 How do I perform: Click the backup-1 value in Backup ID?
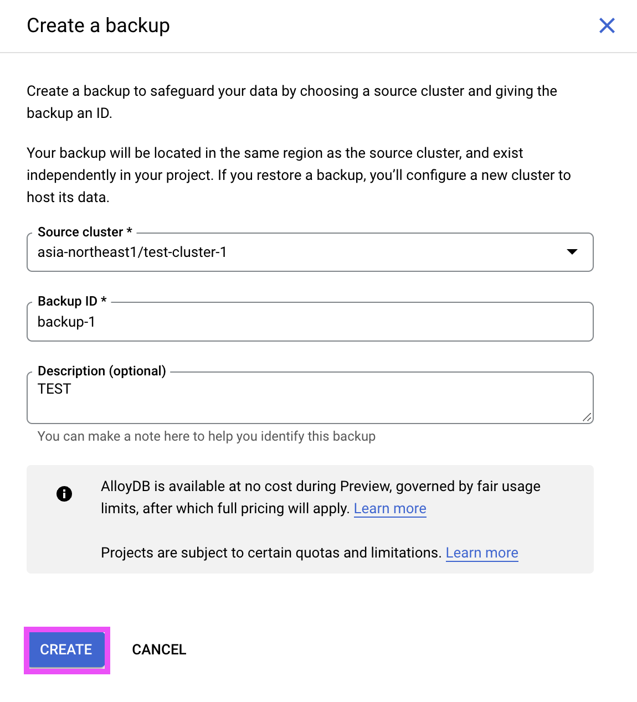pyautogui.click(x=66, y=322)
